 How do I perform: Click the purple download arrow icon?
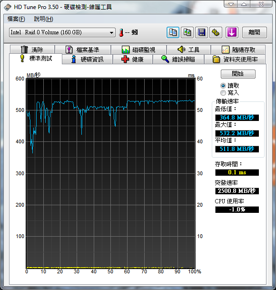coord(232,32)
